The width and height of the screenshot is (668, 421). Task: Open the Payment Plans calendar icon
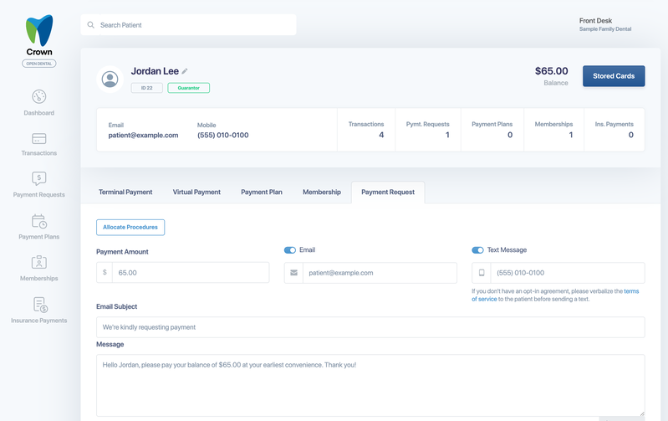tap(38, 221)
